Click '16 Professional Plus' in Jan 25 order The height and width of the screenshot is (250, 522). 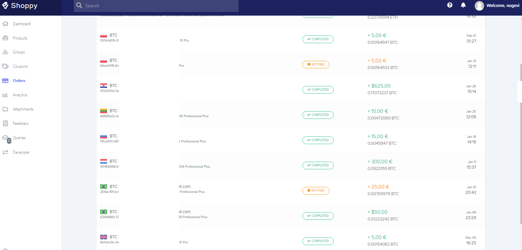[194, 116]
